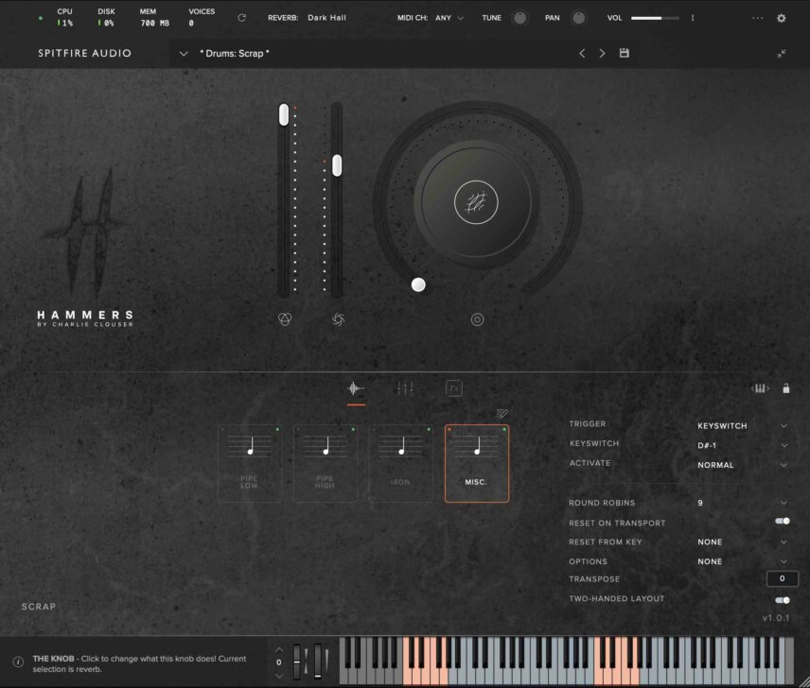Screen dimensions: 810x688
Task: Click the 700 MB memory readout
Action: [x=154, y=24]
